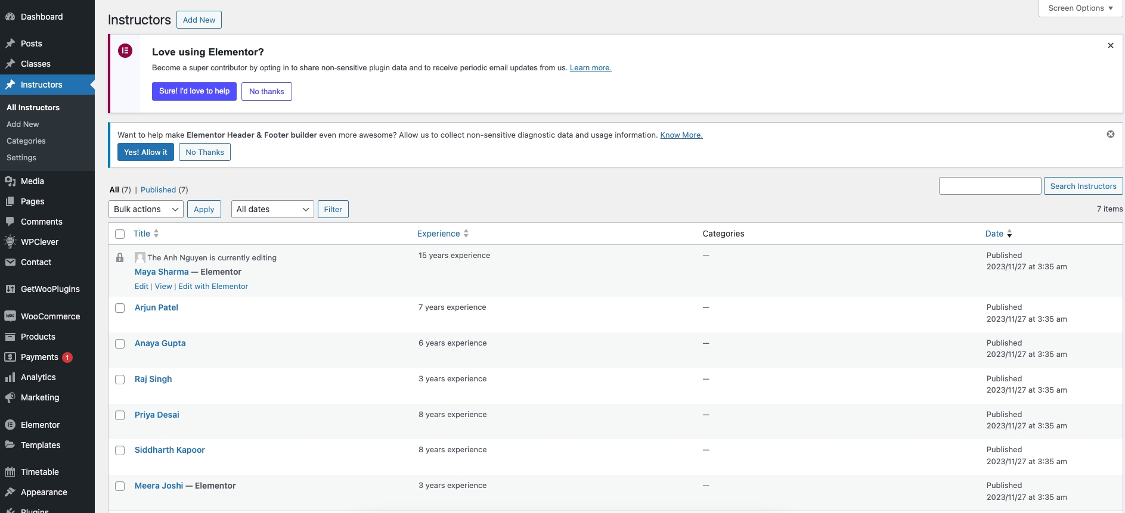This screenshot has width=1125, height=513.
Task: Click the Analytics bar chart icon
Action: 10,377
